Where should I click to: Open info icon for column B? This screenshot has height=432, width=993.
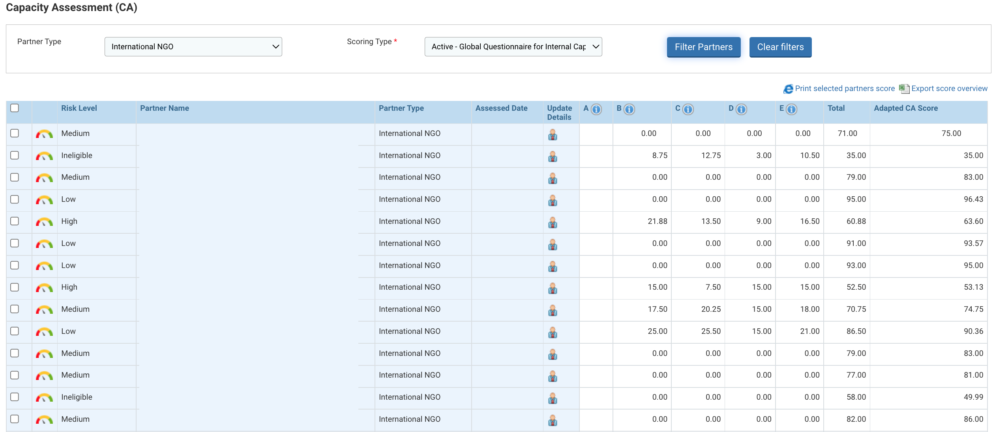(630, 109)
